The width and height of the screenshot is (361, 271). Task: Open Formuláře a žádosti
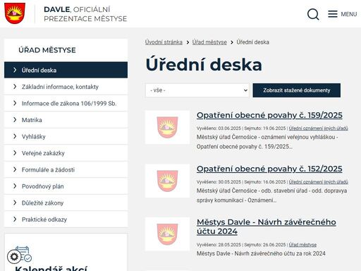(66, 169)
